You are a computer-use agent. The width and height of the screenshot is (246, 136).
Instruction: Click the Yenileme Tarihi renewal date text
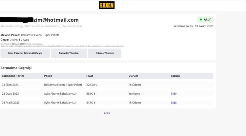[x=193, y=26]
